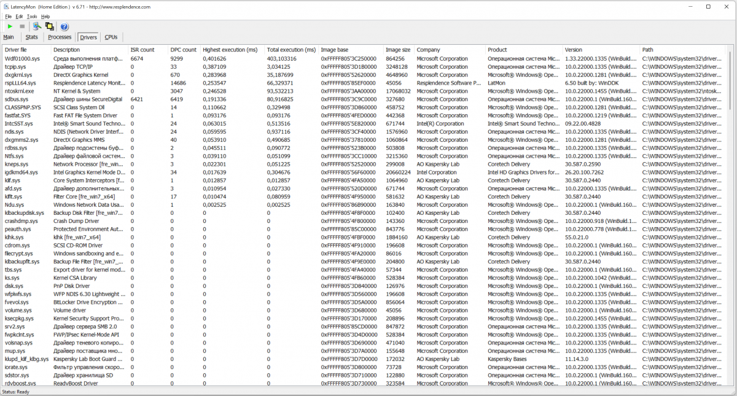This screenshot has width=737, height=396.
Task: Select the cdrom.sys driver row
Action: pos(364,245)
